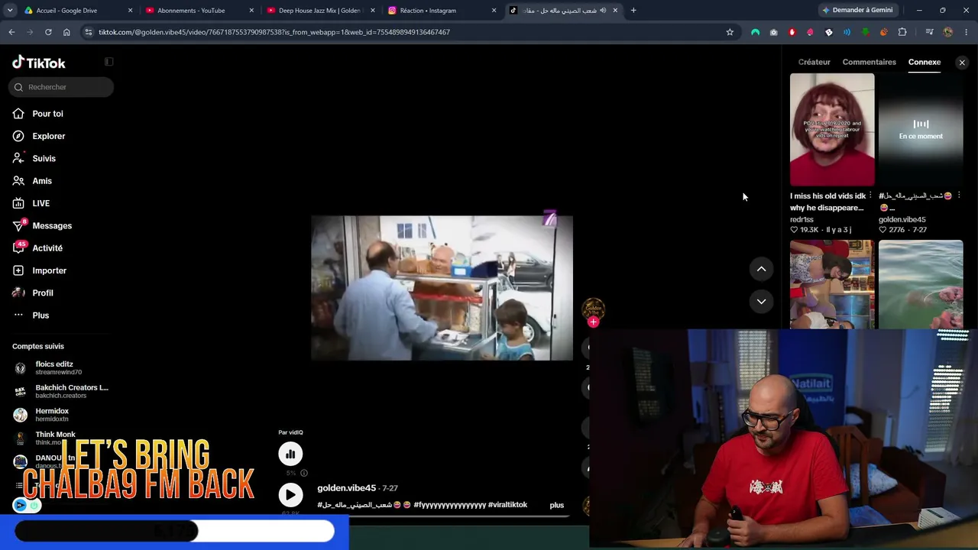
Task: Open the Chrome three-dot menu
Action: point(967,32)
